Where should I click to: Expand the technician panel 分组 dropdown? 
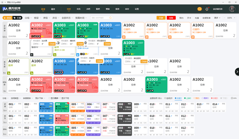tap(5, 98)
